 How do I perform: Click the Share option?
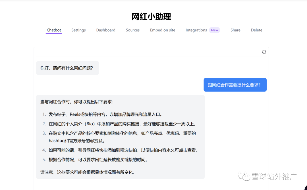235,30
